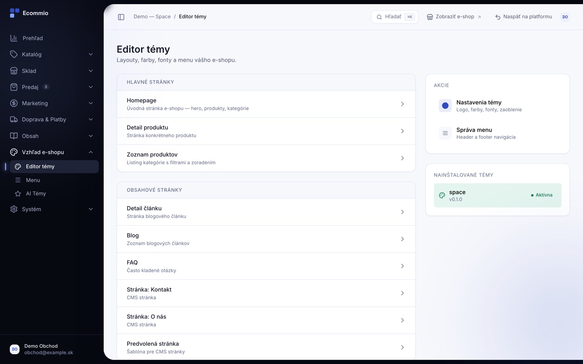Click the Hľadať search field

click(395, 17)
